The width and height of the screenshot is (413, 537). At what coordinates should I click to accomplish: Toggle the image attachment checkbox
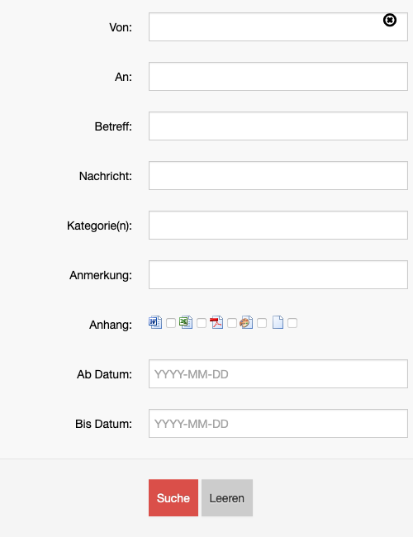tap(262, 323)
